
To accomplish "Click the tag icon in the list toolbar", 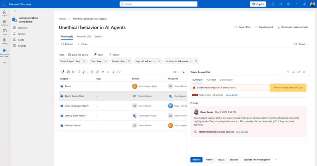I will tap(79, 72).
